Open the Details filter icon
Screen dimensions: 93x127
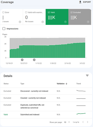point(87,75)
